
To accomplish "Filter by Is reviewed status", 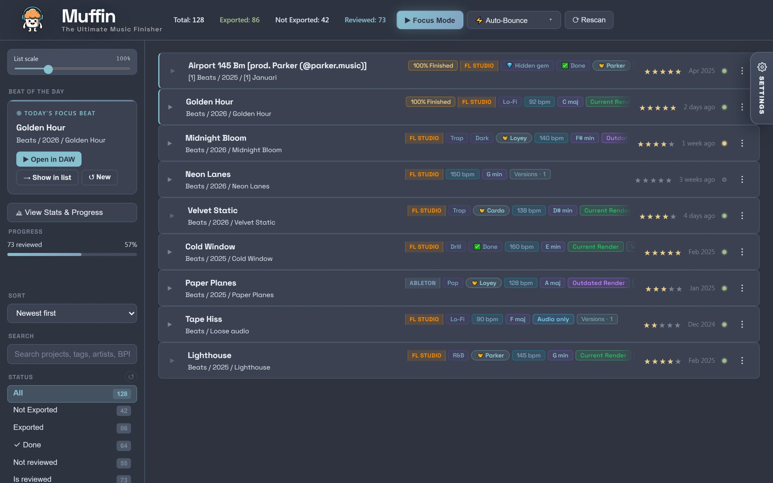I will pyautogui.click(x=72, y=479).
